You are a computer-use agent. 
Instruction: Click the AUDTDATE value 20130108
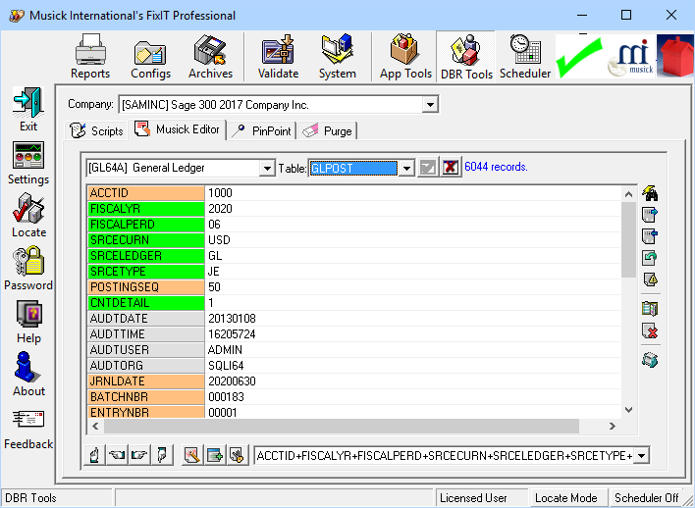[x=232, y=319]
